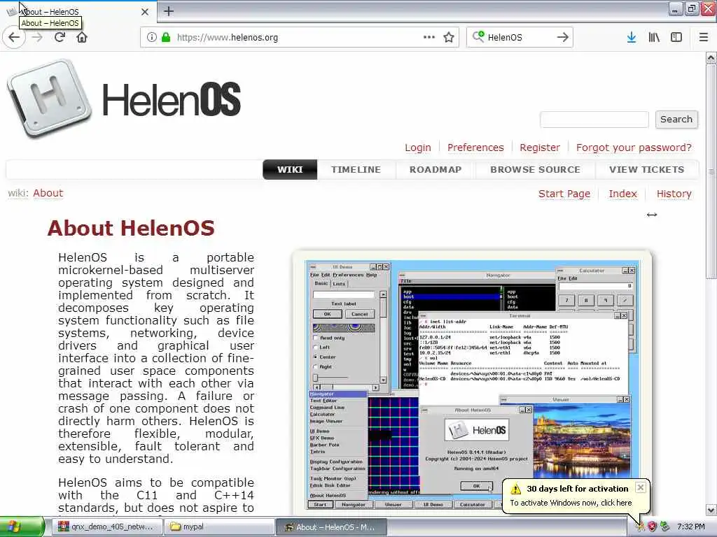This screenshot has width=717, height=537.
Task: Open the wiki Index link
Action: pyautogui.click(x=622, y=194)
